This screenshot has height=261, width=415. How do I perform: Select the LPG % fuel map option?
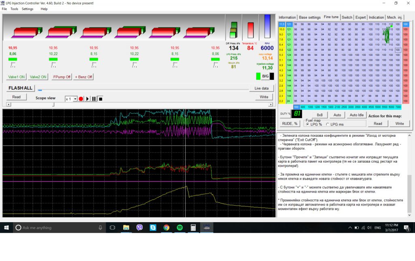click(x=307, y=124)
